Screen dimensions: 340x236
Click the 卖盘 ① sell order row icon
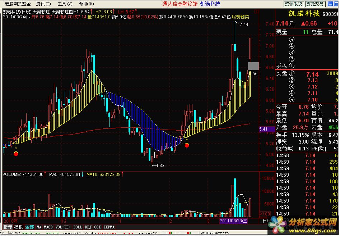[292, 65]
